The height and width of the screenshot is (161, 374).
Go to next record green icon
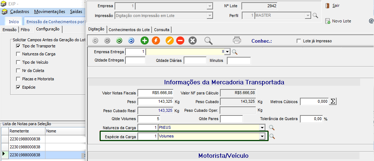click(x=119, y=41)
